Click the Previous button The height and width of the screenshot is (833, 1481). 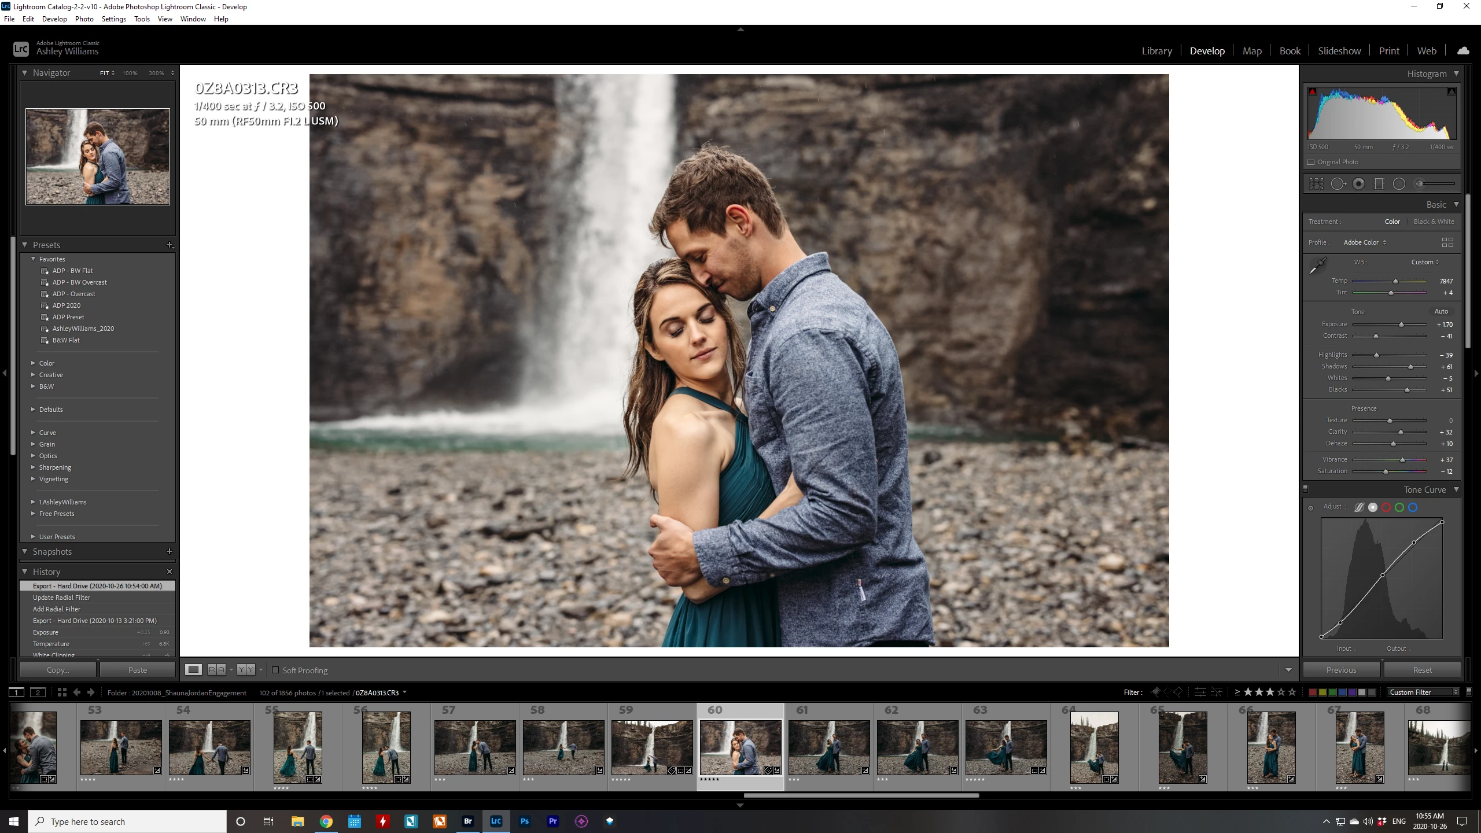(1341, 670)
